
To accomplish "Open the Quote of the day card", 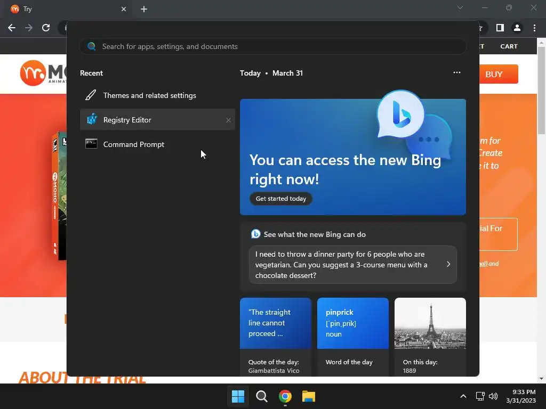I will click(x=276, y=337).
